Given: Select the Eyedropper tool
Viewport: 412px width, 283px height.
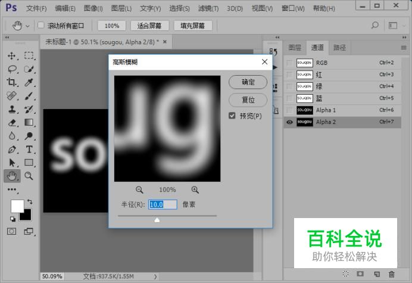Looking at the screenshot, I should pyautogui.click(x=29, y=82).
